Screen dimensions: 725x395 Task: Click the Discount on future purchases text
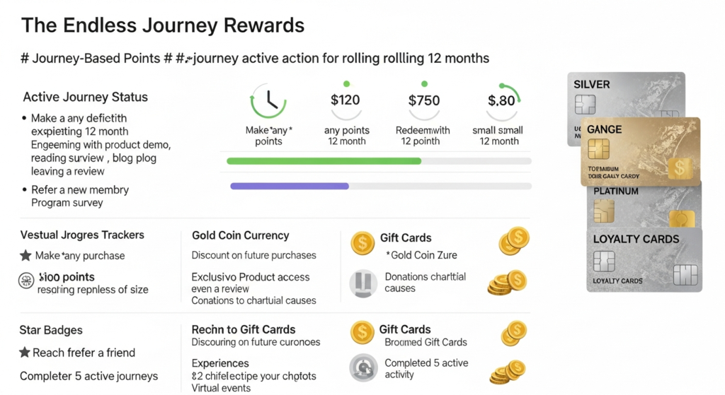point(253,255)
